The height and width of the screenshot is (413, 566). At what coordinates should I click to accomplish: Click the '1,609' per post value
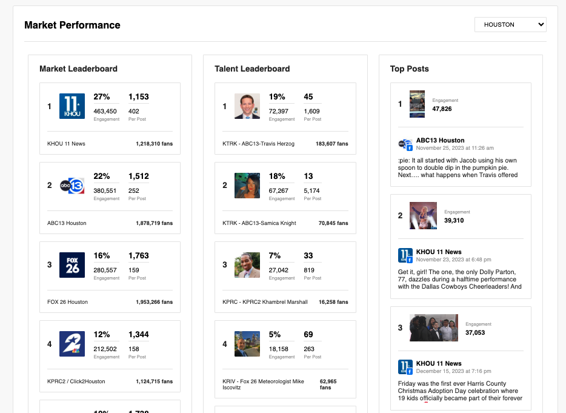[x=312, y=112]
